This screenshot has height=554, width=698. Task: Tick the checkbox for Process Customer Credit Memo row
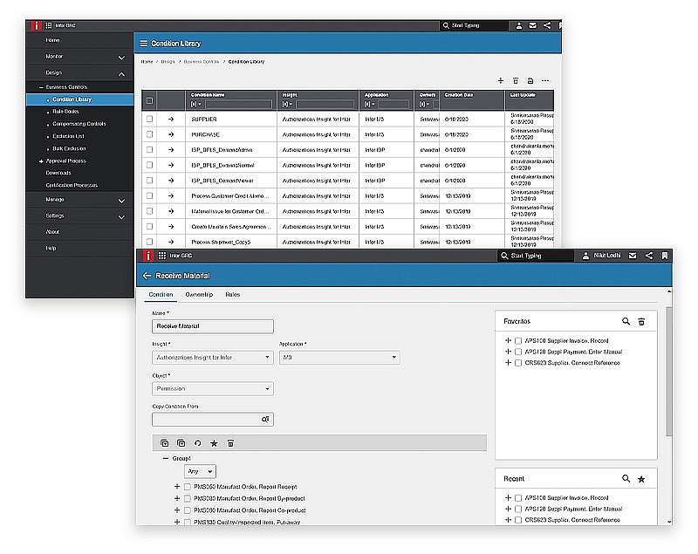[x=149, y=195]
